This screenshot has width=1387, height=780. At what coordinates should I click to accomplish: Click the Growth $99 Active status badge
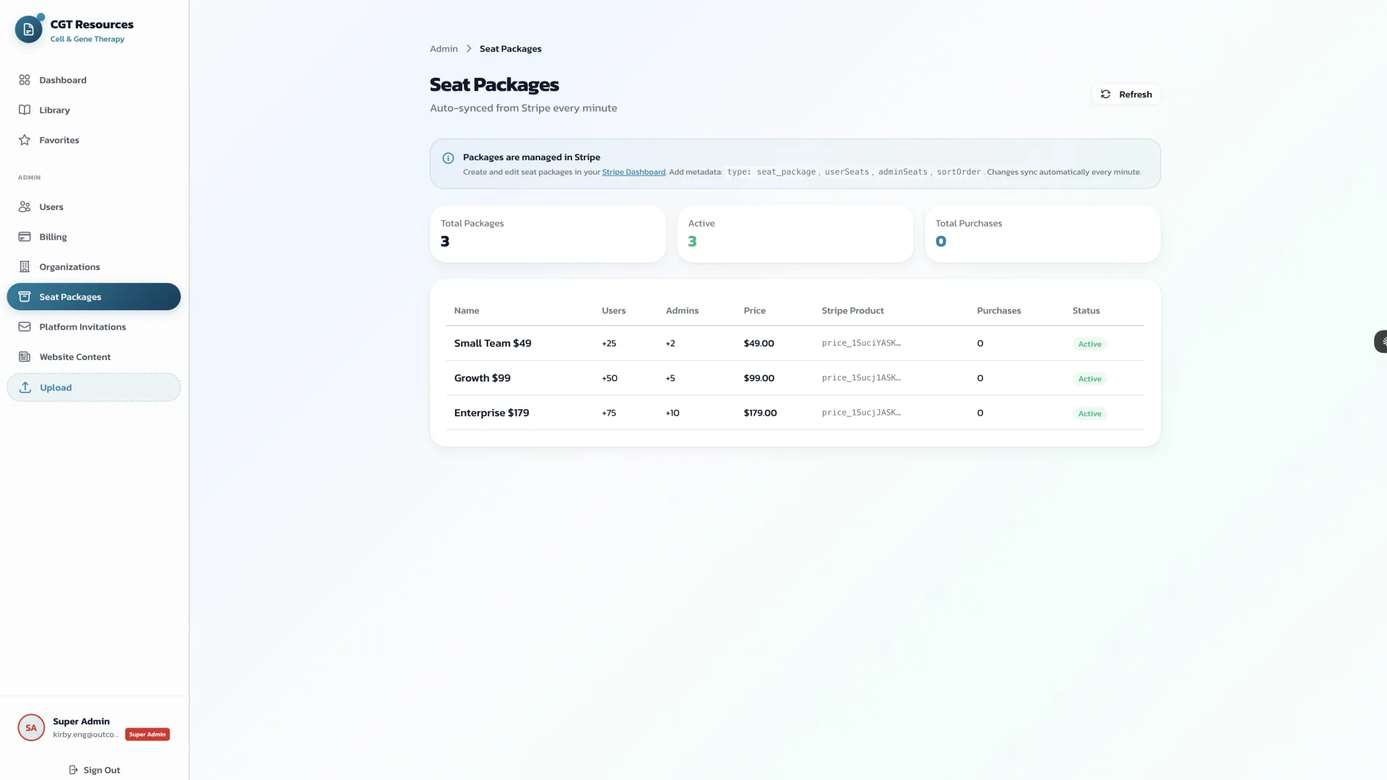click(1089, 379)
